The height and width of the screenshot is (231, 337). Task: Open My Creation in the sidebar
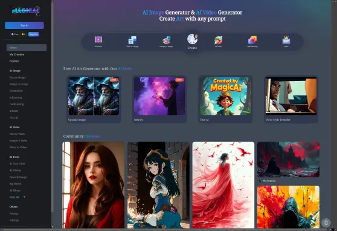coord(17,54)
